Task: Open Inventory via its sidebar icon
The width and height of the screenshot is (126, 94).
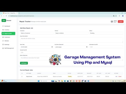Action: pos(3,30)
